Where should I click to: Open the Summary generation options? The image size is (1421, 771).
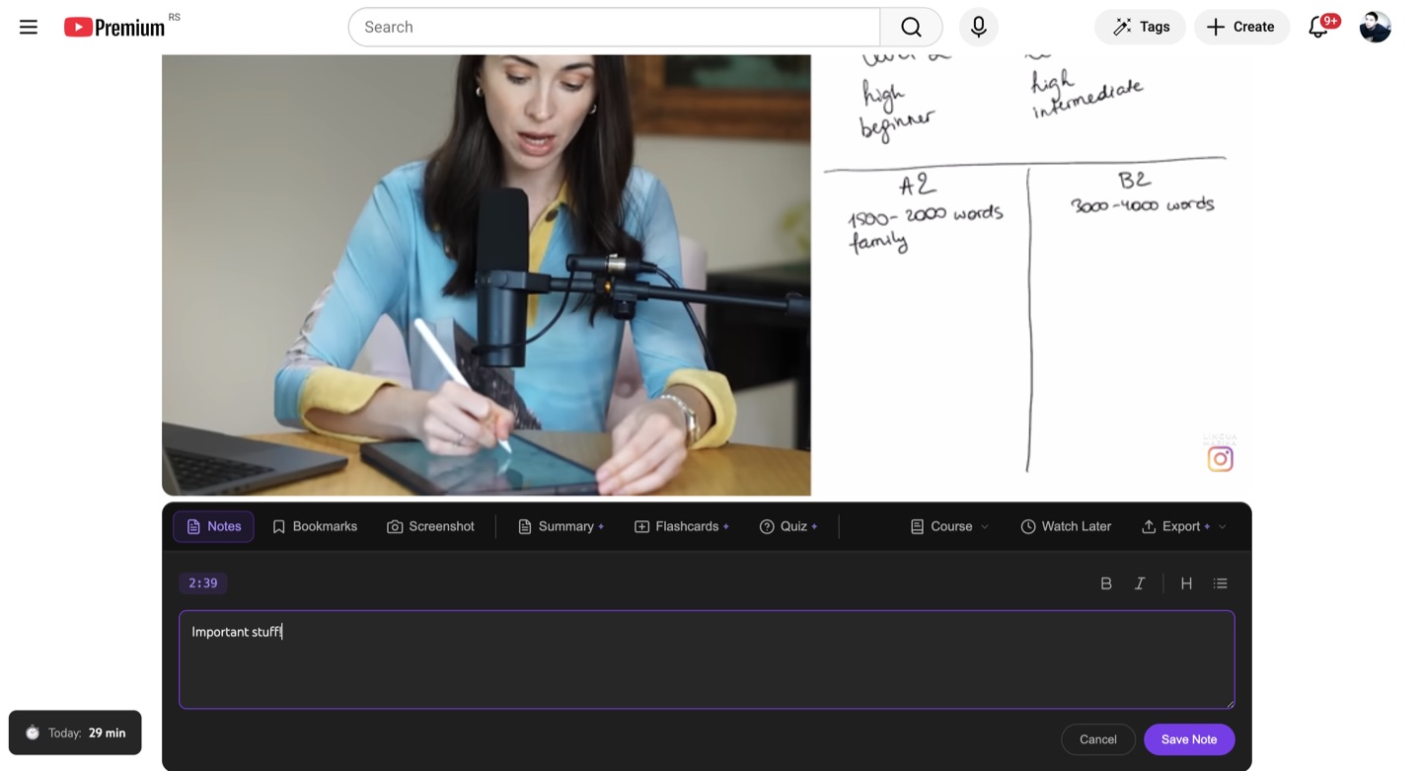[x=561, y=526]
